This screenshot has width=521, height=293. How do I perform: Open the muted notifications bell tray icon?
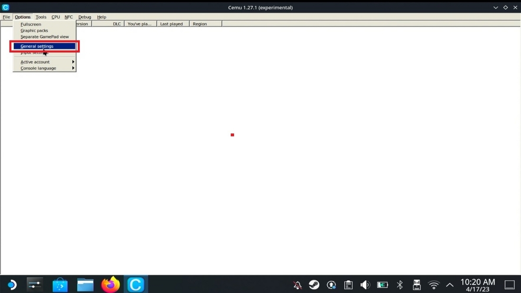[297, 285]
